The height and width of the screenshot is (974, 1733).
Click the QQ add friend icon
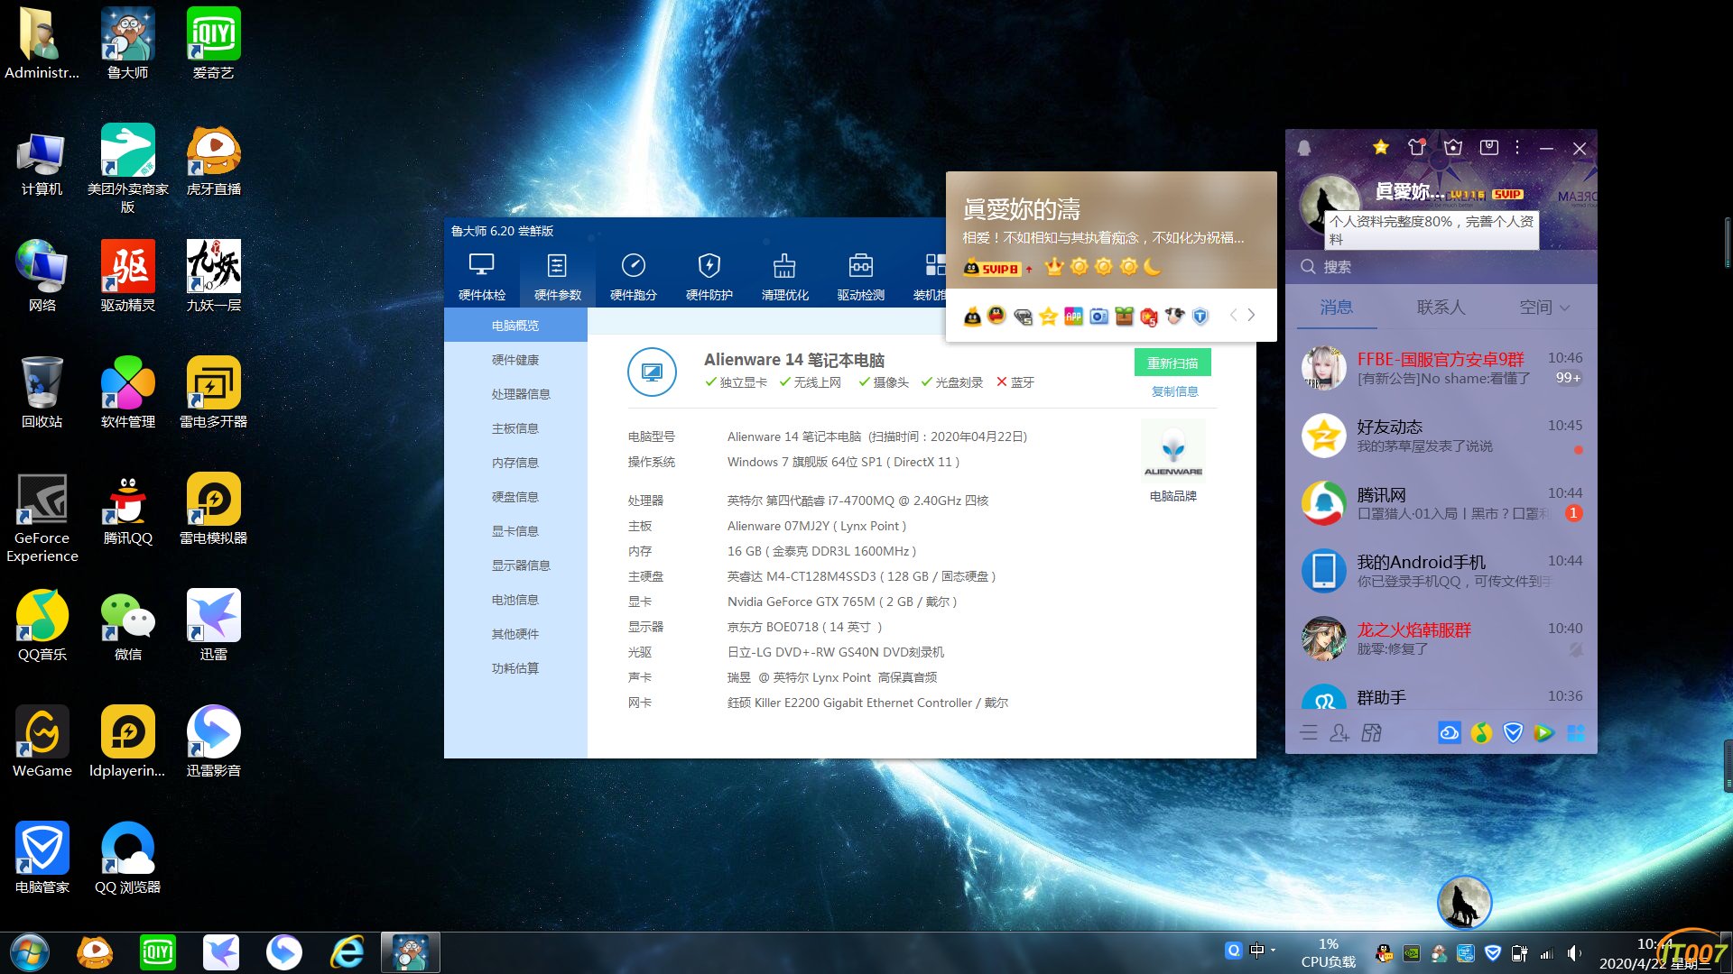pyautogui.click(x=1339, y=732)
